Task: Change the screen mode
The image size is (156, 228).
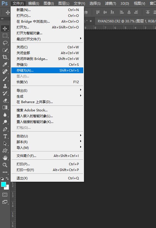Action: 5,202
